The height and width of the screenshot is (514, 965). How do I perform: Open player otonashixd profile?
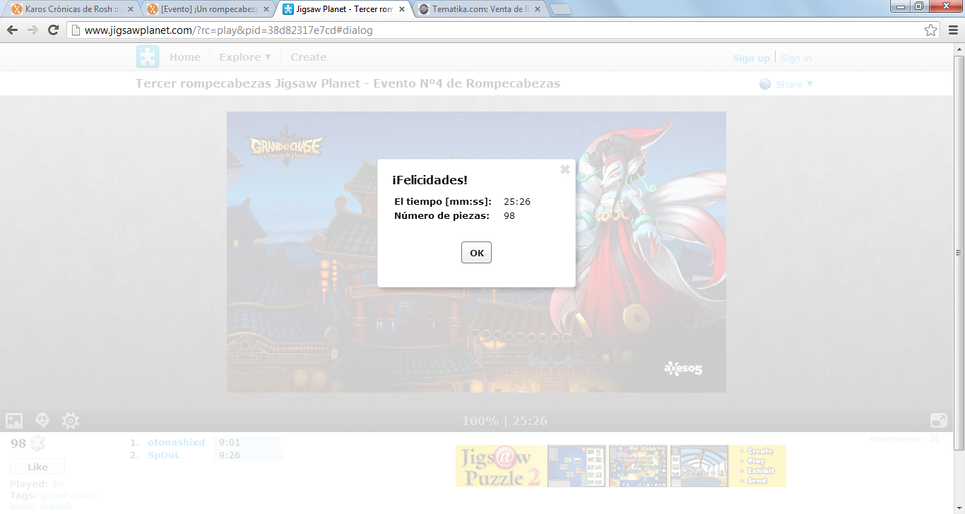pyautogui.click(x=176, y=442)
